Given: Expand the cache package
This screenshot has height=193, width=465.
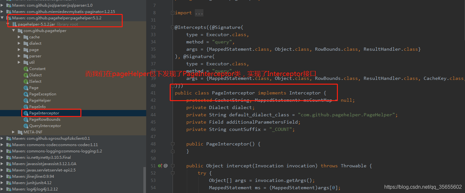Looking at the screenshot, I should pyautogui.click(x=19, y=37).
